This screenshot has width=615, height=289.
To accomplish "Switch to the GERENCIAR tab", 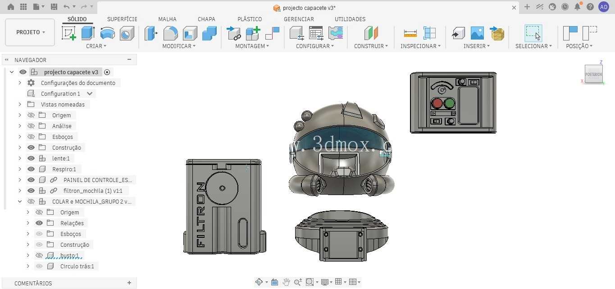I will coord(299,19).
